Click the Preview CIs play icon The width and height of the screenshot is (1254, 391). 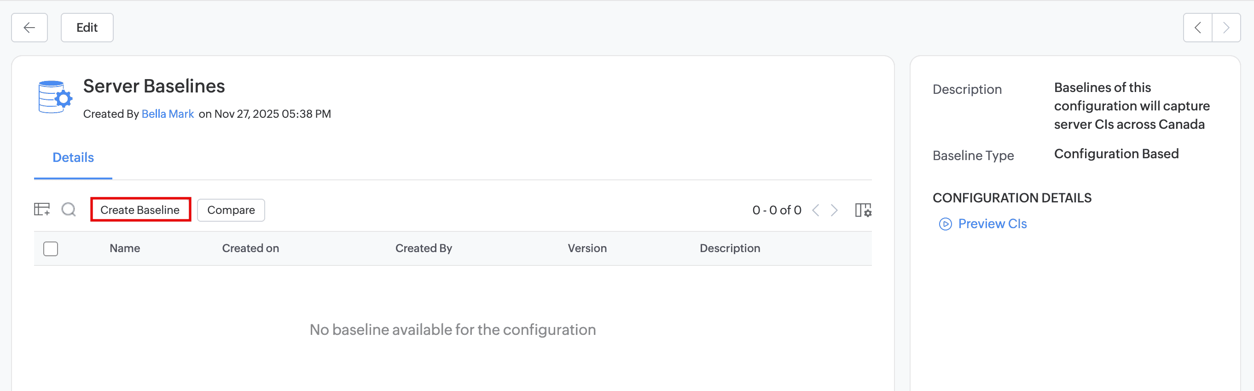(x=945, y=224)
